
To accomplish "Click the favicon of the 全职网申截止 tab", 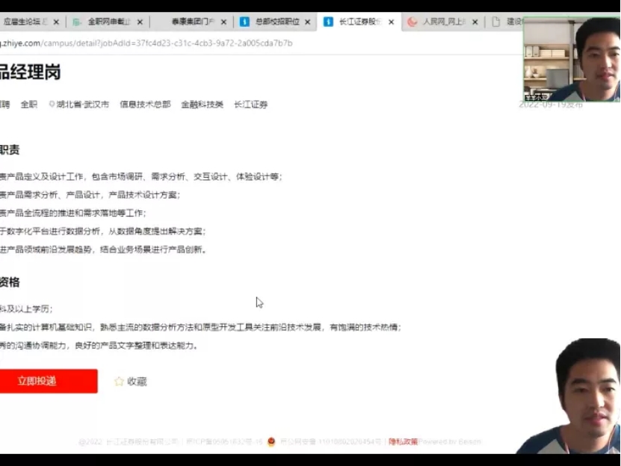I will coord(77,22).
